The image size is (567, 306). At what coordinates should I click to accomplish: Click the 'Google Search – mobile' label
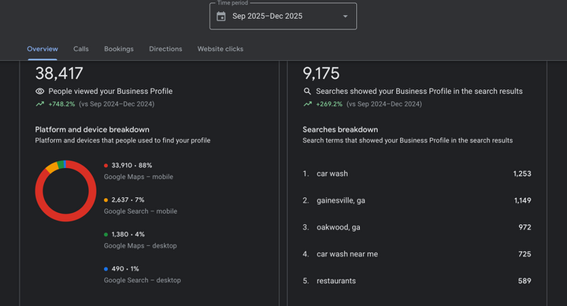click(141, 211)
